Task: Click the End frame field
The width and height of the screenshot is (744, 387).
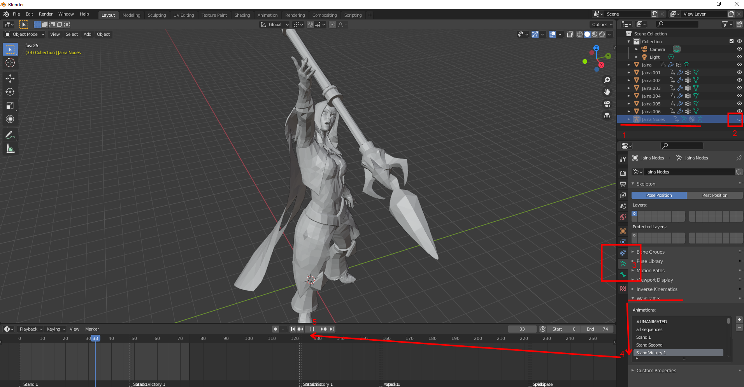Action: [597, 329]
